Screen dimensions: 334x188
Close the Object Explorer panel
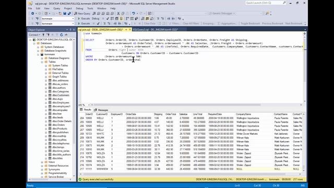(x=74, y=30)
